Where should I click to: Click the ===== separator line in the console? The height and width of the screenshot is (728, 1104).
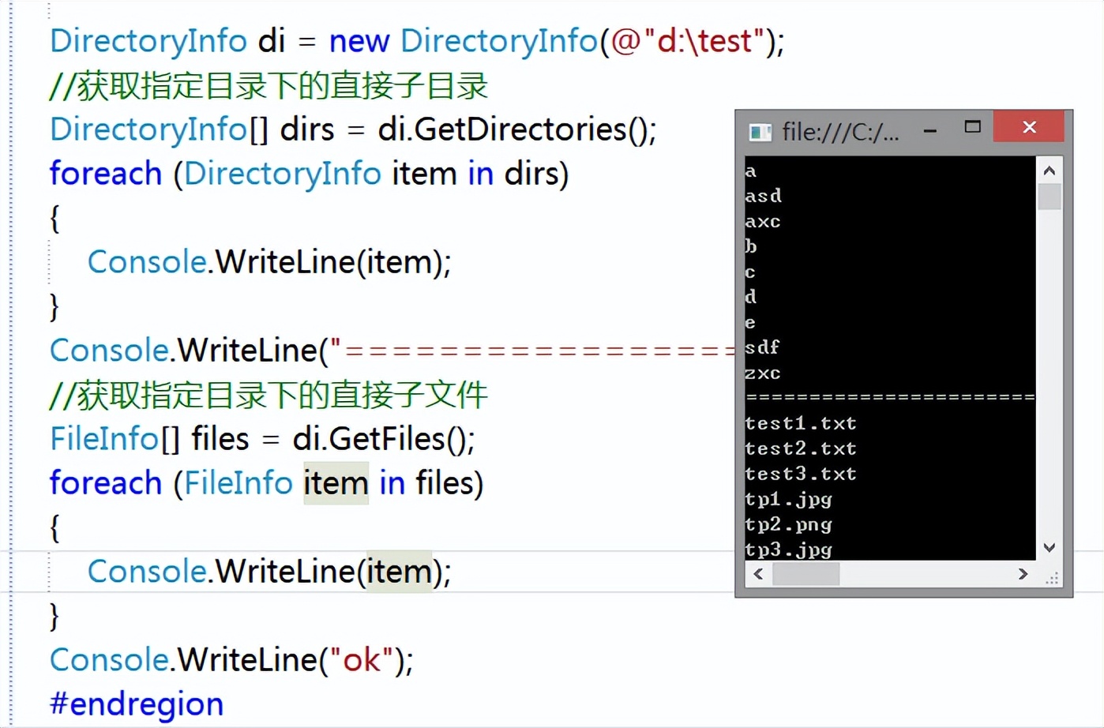coord(888,397)
